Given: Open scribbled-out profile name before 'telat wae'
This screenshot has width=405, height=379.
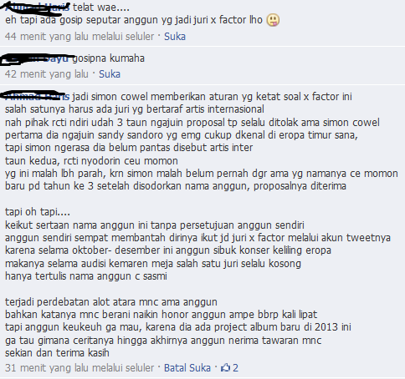Looking at the screenshot, I should 38,7.
